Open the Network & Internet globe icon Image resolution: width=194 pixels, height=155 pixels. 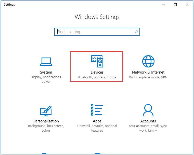coord(148,61)
